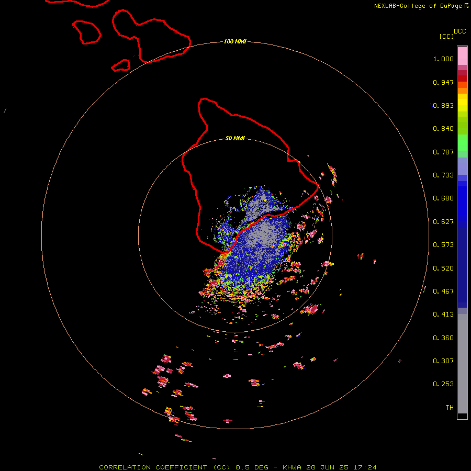Click the 0.787 color scale value

[x=443, y=152]
